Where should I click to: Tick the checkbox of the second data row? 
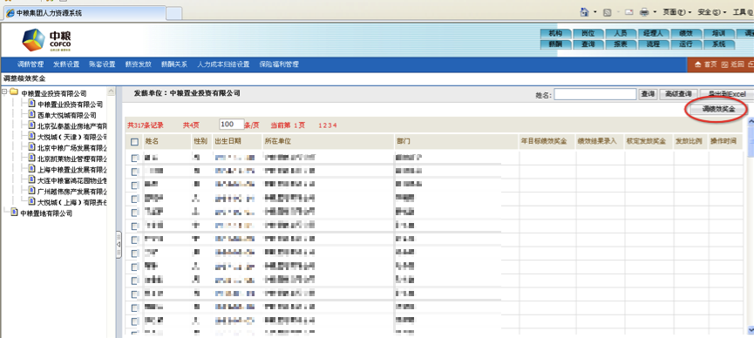(x=134, y=171)
